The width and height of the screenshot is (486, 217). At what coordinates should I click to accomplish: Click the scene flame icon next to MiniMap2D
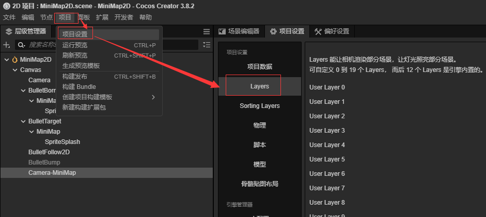tap(14, 60)
